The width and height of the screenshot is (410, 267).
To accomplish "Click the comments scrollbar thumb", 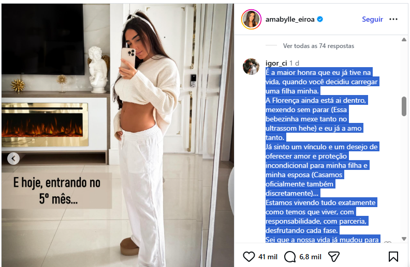I will pyautogui.click(x=404, y=106).
